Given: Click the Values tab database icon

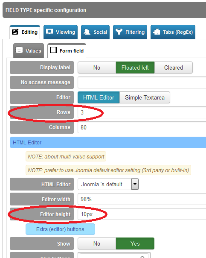Looking at the screenshot, I should click(x=19, y=50).
